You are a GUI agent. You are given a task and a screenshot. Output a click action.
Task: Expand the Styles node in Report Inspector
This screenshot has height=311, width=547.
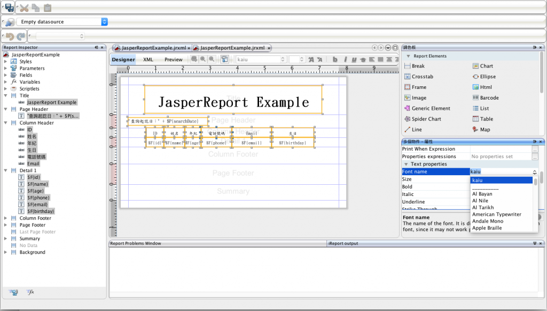[x=5, y=62]
